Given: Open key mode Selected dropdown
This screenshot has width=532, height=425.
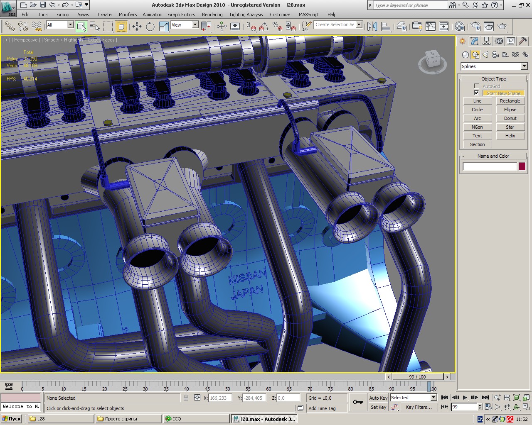Looking at the screenshot, I should pos(414,398).
